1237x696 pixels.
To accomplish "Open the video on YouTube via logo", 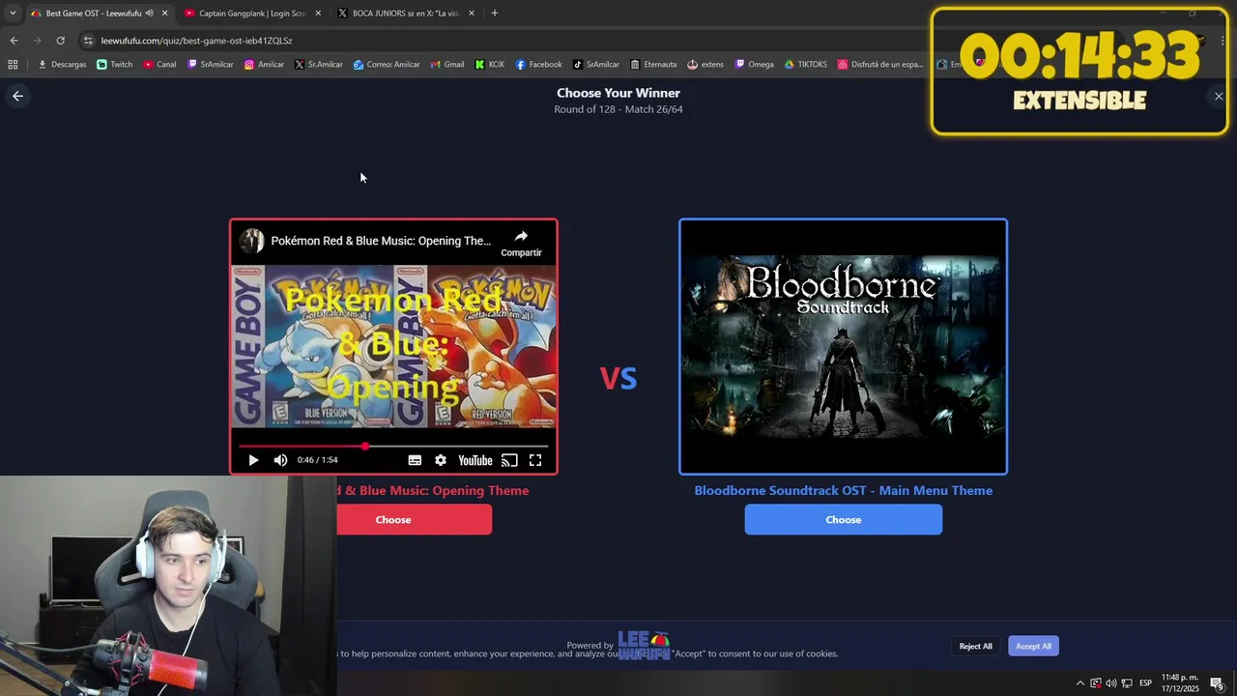I will pyautogui.click(x=475, y=460).
